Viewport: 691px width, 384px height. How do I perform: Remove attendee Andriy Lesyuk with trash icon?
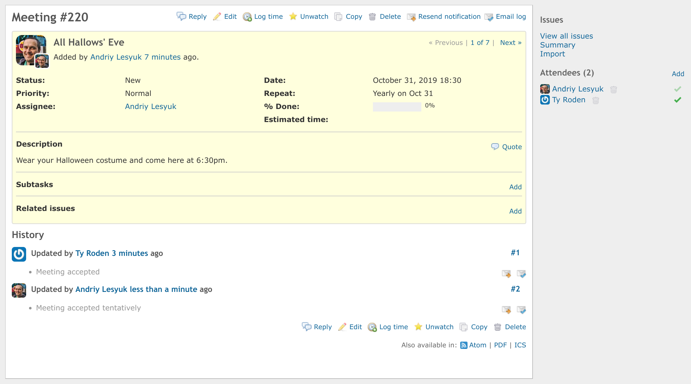click(x=614, y=90)
